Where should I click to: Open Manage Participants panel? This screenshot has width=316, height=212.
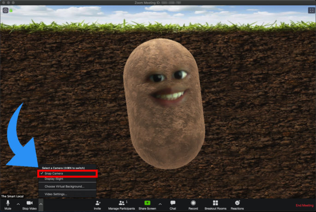pos(122,204)
